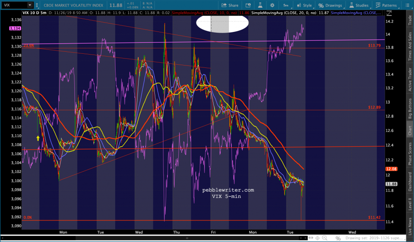This screenshot has height=242, width=414.
Task: Open the Share menu
Action: click(x=230, y=5)
